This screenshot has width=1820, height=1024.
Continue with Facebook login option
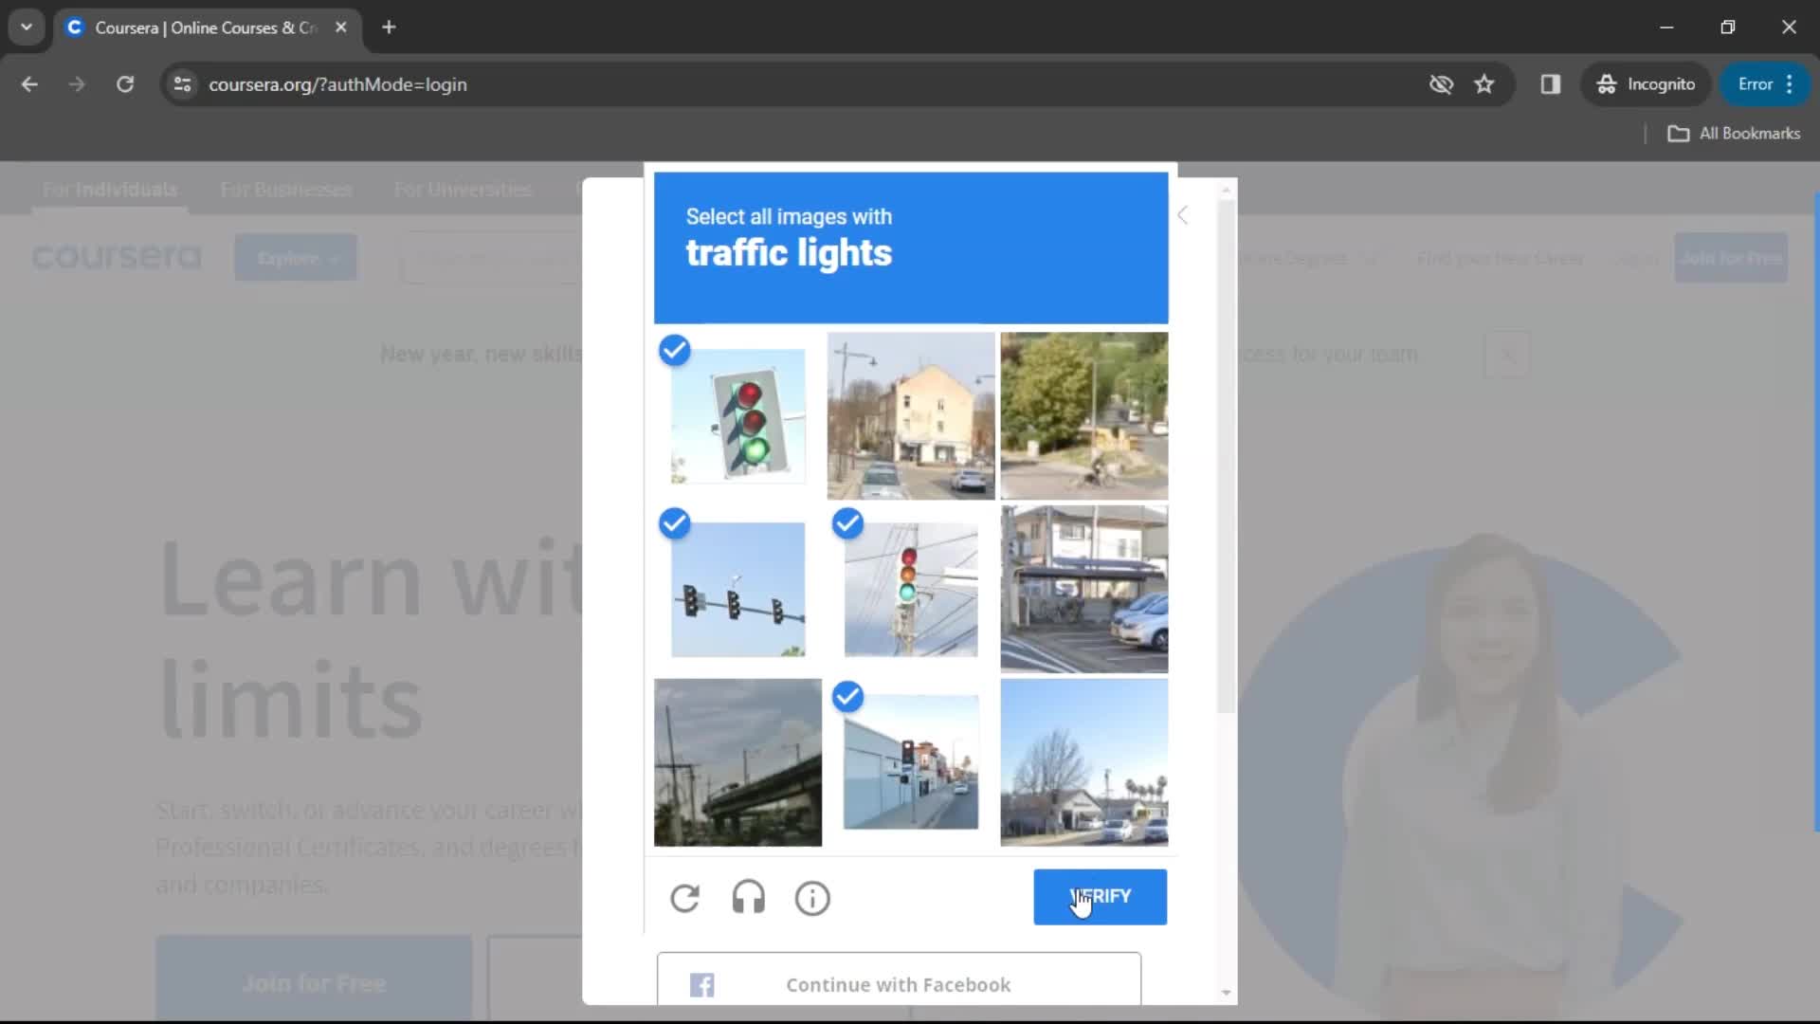click(898, 984)
